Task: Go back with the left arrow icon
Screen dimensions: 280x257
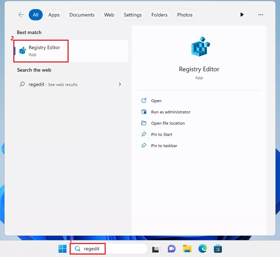Action: click(21, 15)
